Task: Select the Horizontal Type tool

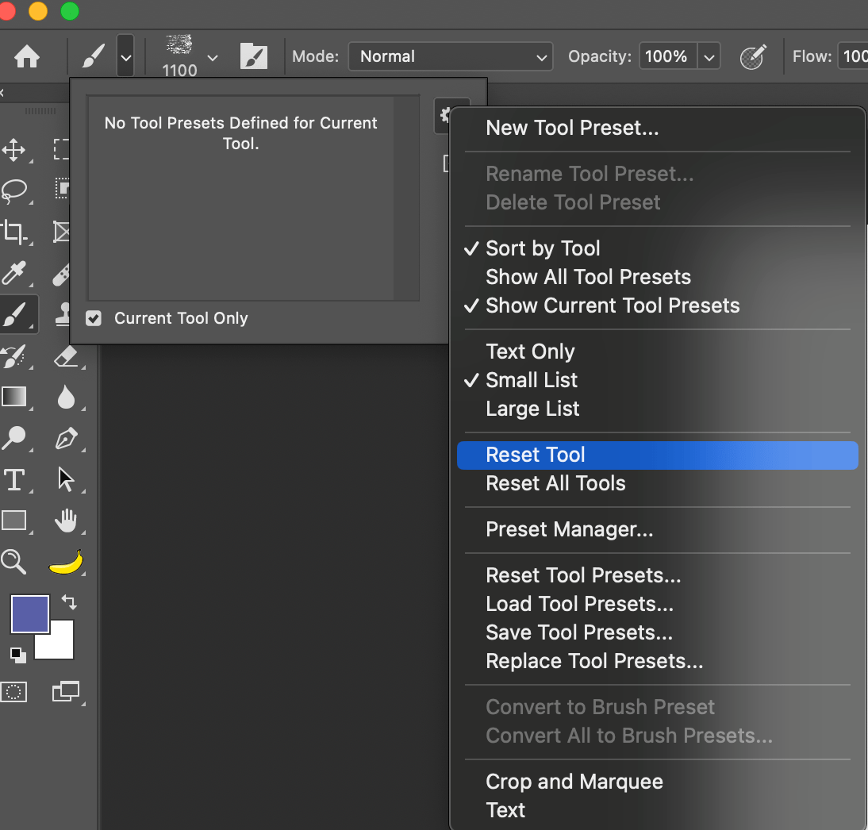Action: coord(14,479)
